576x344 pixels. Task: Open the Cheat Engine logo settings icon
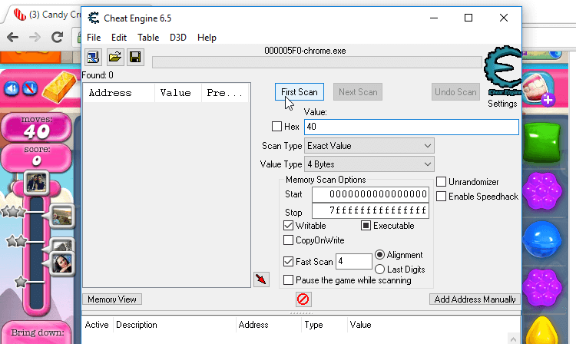(503, 71)
